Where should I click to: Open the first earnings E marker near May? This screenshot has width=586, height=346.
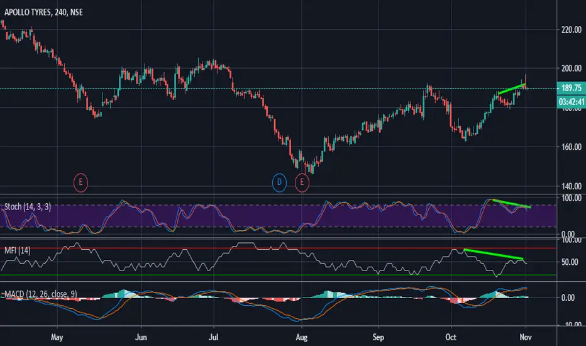point(80,182)
